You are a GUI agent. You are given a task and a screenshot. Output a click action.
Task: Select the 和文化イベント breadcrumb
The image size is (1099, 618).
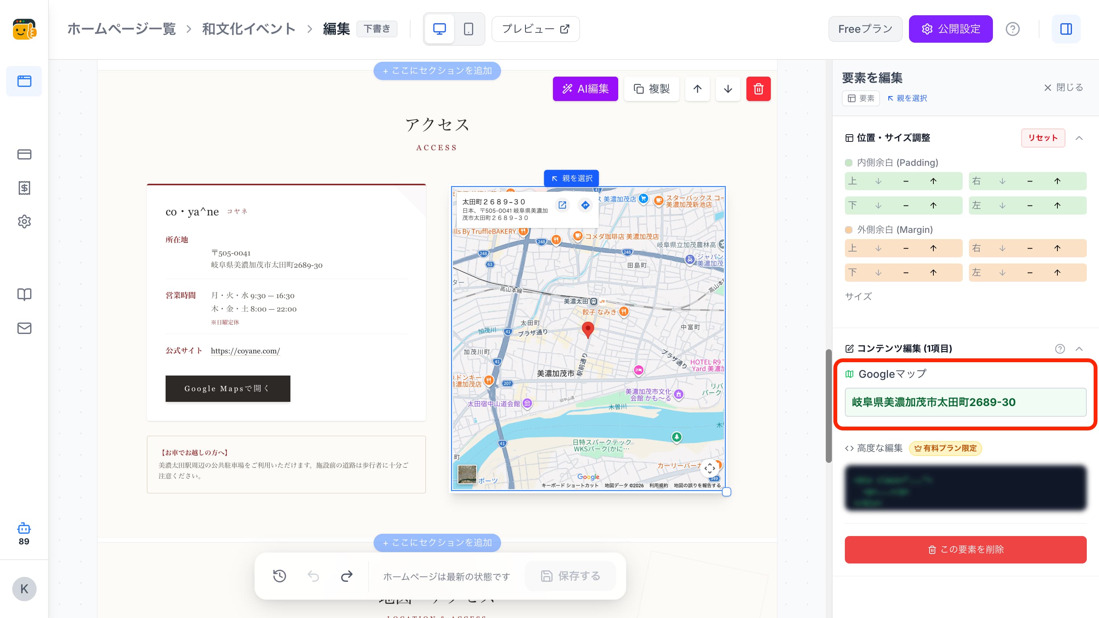coord(249,29)
